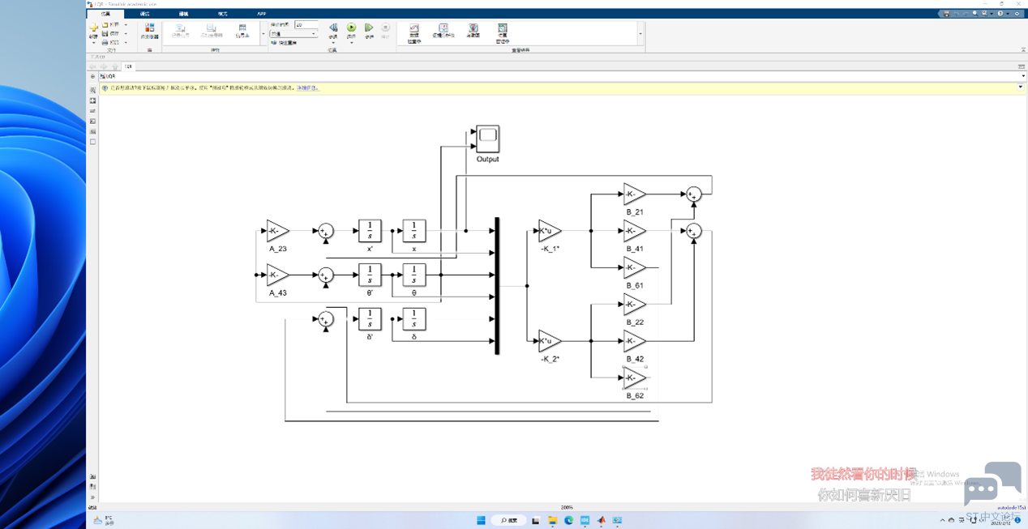Click the auto(ode15s) solver text in status bar
This screenshot has height=529, width=1028.
pos(1011,508)
